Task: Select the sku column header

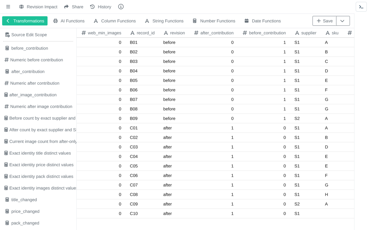Action: (332, 33)
